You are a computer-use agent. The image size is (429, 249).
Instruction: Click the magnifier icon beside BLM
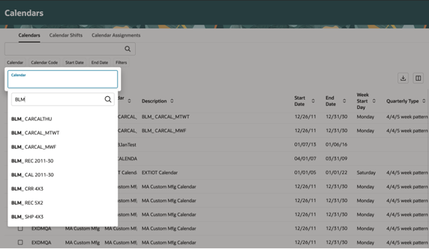click(108, 99)
